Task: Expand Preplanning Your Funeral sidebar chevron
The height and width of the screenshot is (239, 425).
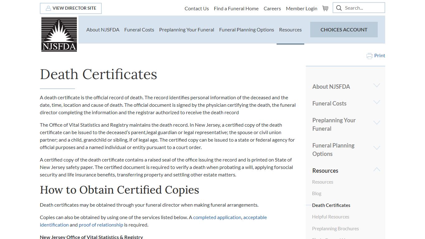Action: pyautogui.click(x=376, y=123)
